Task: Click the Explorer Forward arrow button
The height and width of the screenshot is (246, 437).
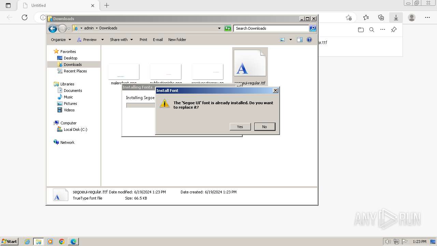Action: pos(62,29)
